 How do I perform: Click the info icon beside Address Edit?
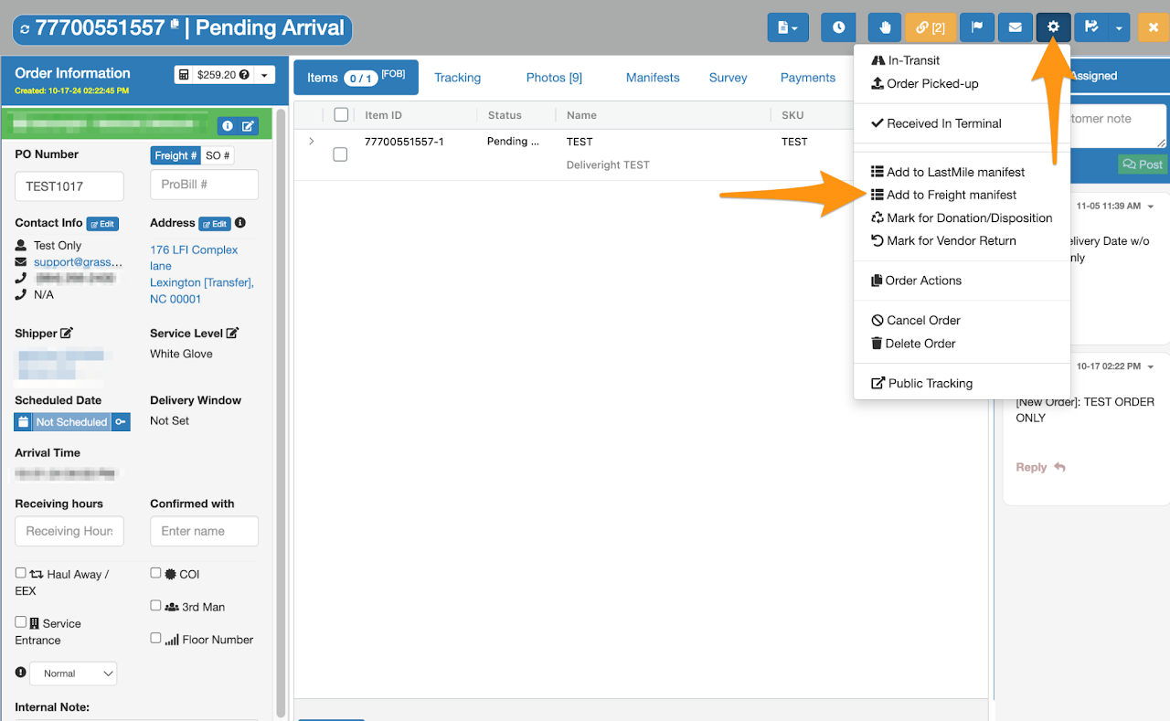[x=240, y=223]
